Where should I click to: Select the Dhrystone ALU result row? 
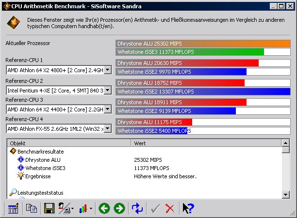tap(145, 160)
